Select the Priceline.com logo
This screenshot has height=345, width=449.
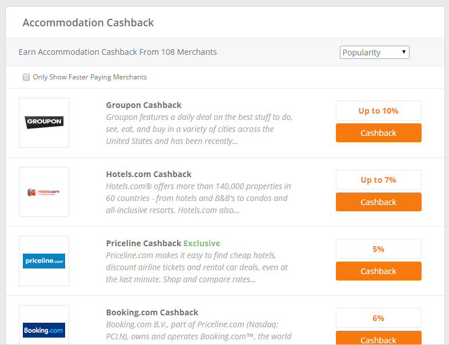click(x=44, y=261)
